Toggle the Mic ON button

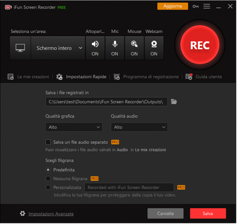pyautogui.click(x=115, y=48)
